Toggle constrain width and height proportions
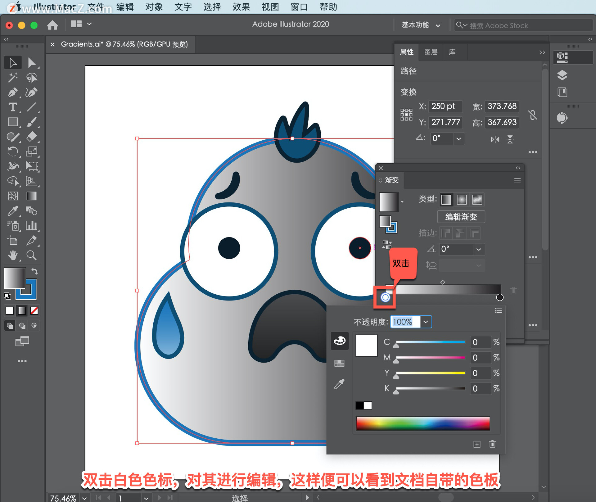The height and width of the screenshot is (502, 596). pos(533,115)
